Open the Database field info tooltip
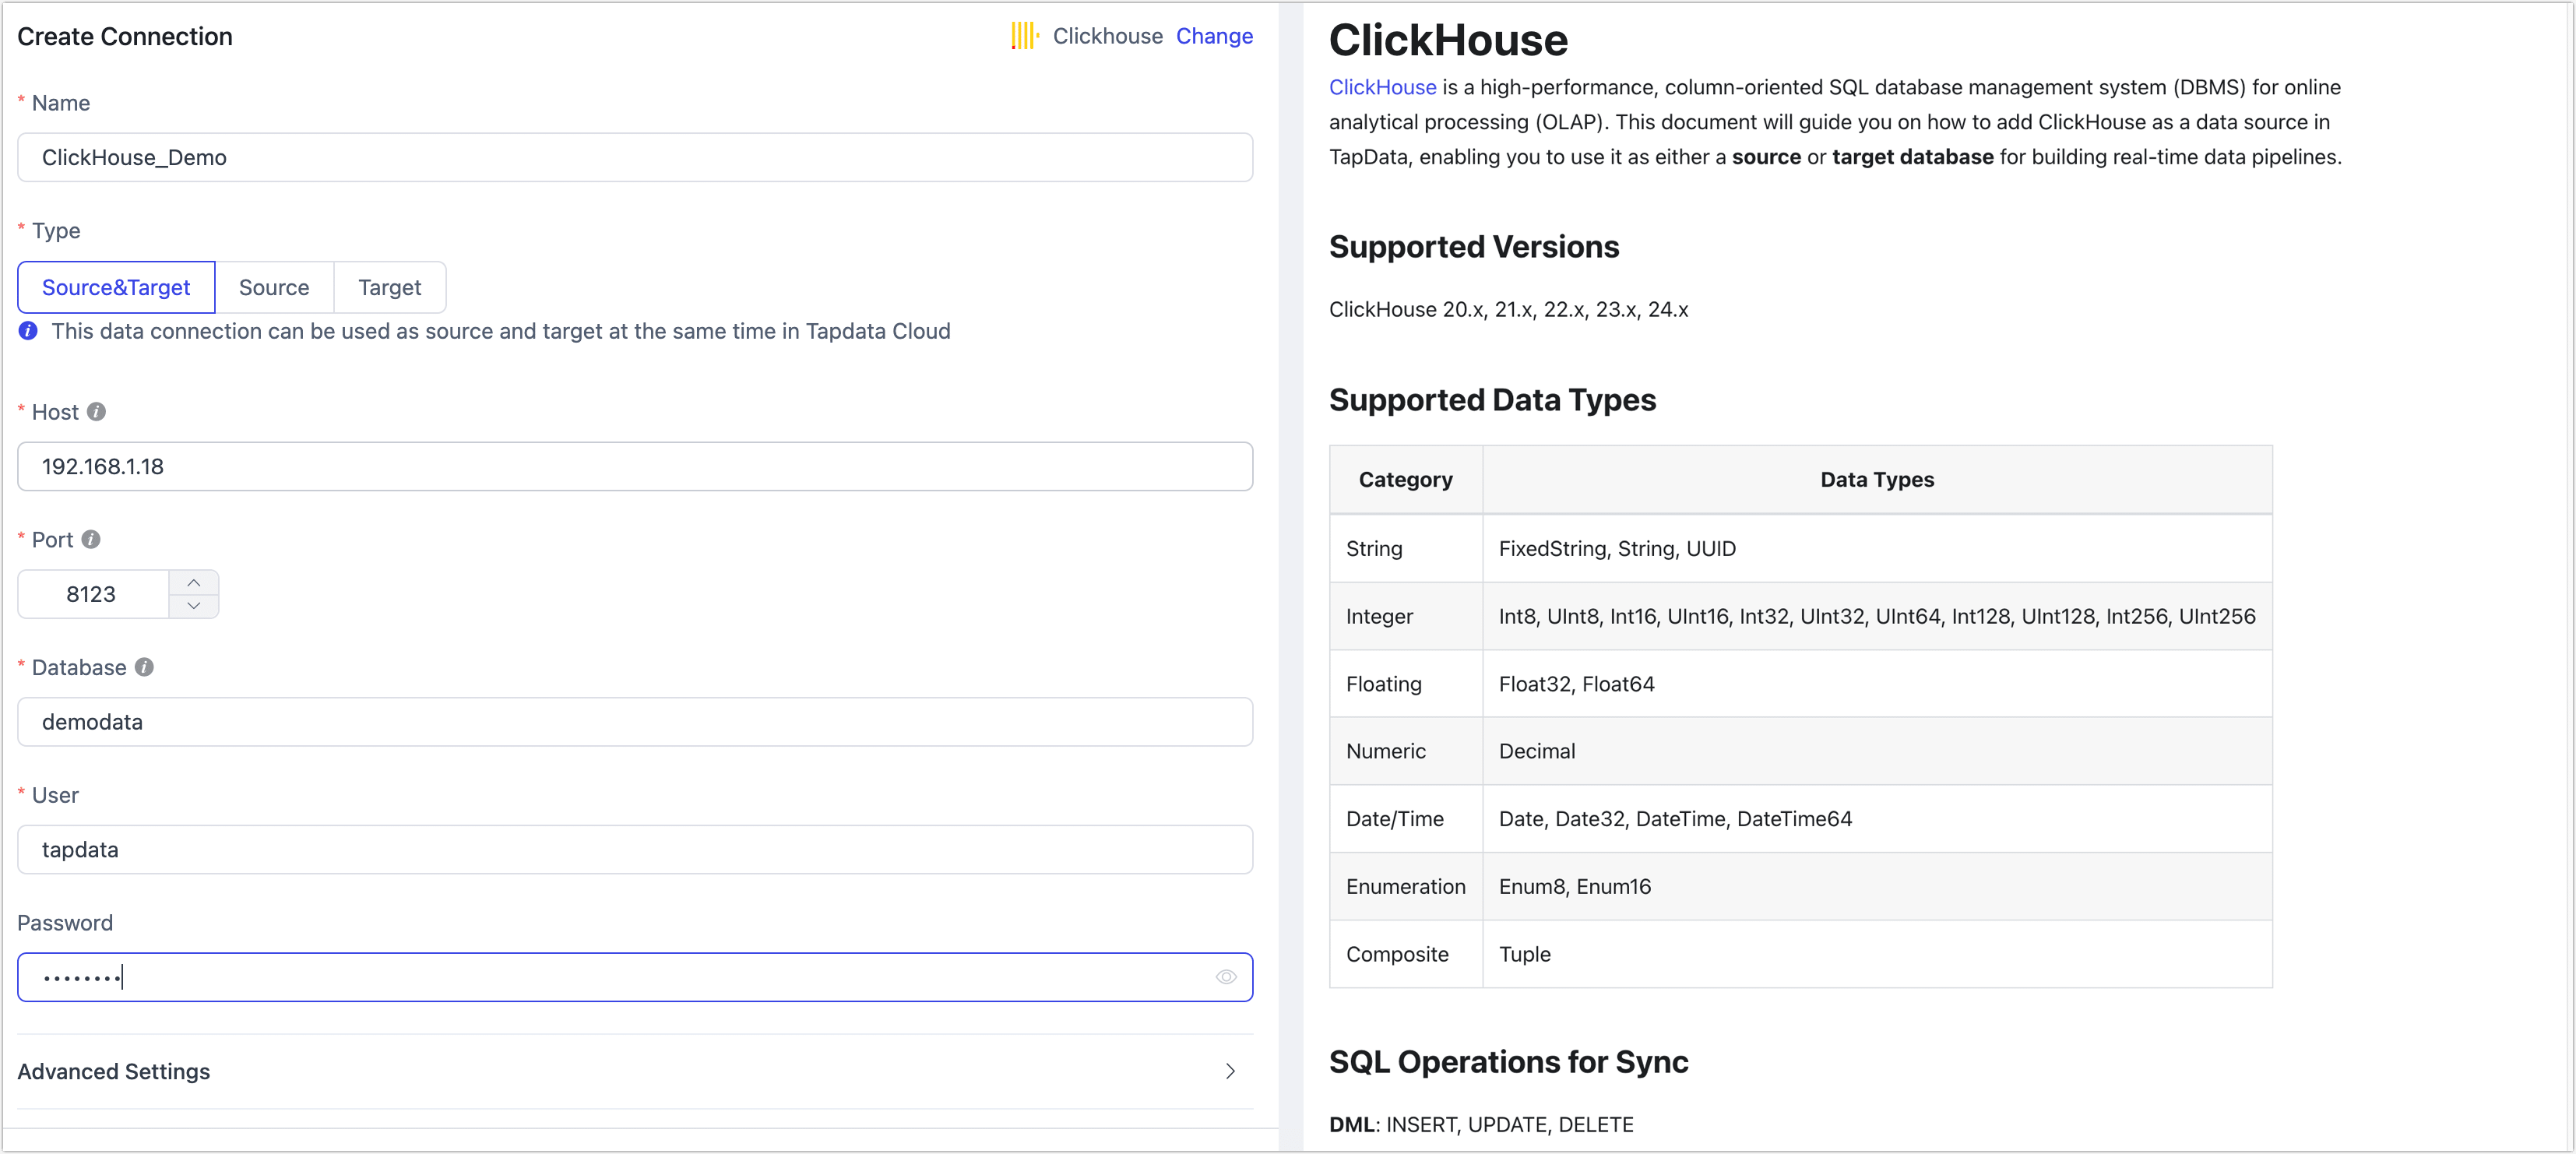Image resolution: width=2576 pixels, height=1154 pixels. [144, 667]
